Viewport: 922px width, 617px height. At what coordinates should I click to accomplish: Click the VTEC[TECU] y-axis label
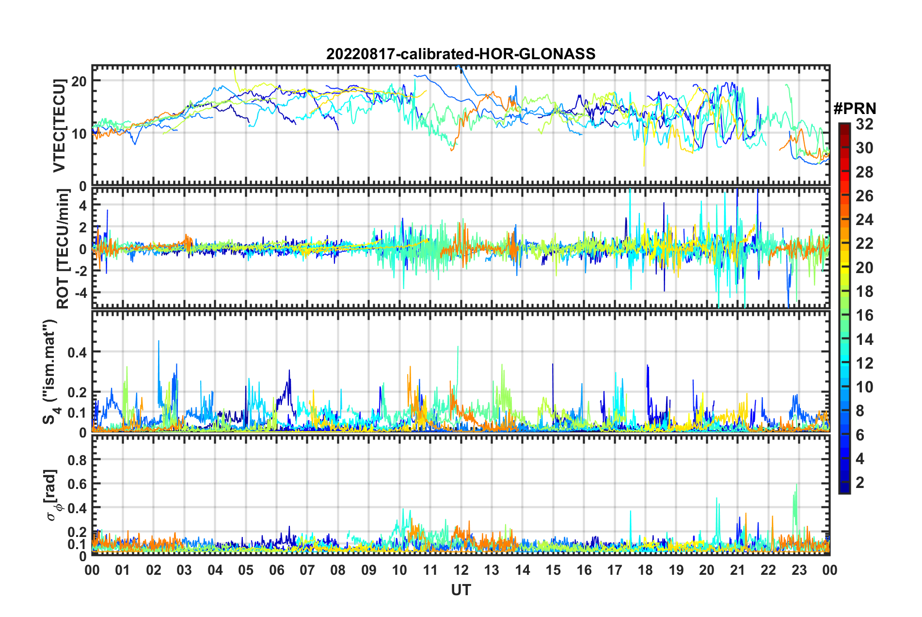click(59, 126)
